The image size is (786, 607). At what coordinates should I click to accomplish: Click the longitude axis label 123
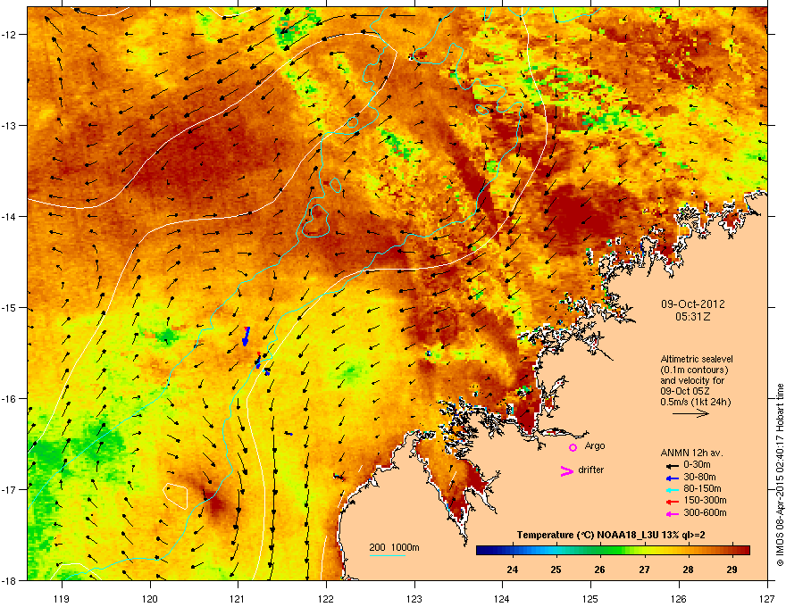(x=414, y=598)
